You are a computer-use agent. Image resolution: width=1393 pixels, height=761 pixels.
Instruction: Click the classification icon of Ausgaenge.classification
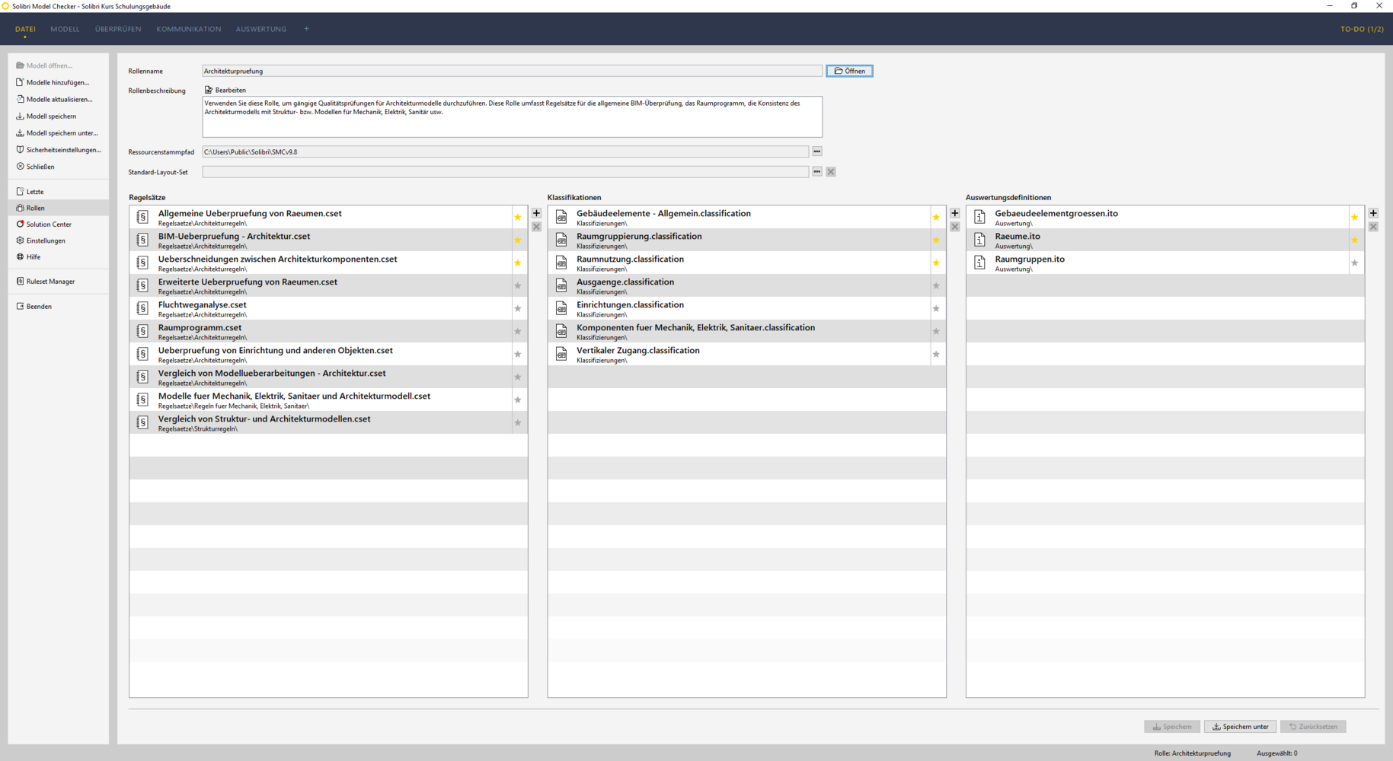561,285
